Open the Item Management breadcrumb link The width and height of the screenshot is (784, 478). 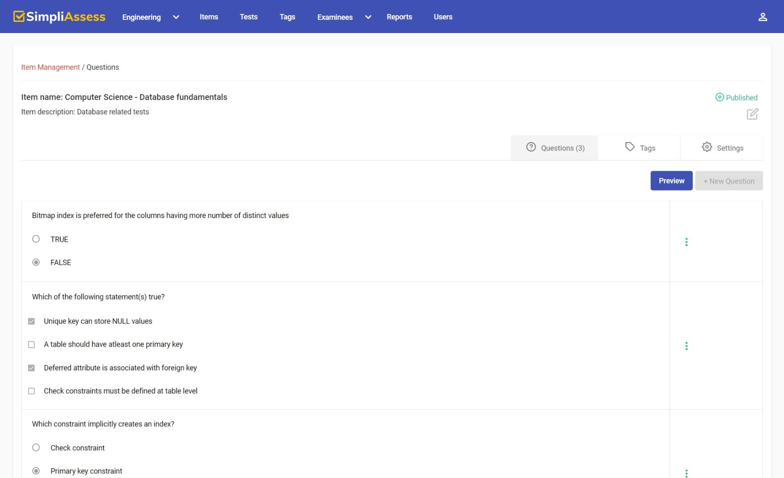click(x=50, y=67)
